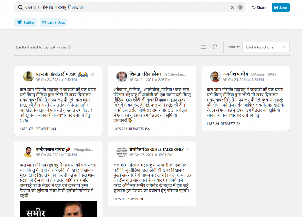Click the search magnifier icon

pyautogui.click(x=20, y=7)
